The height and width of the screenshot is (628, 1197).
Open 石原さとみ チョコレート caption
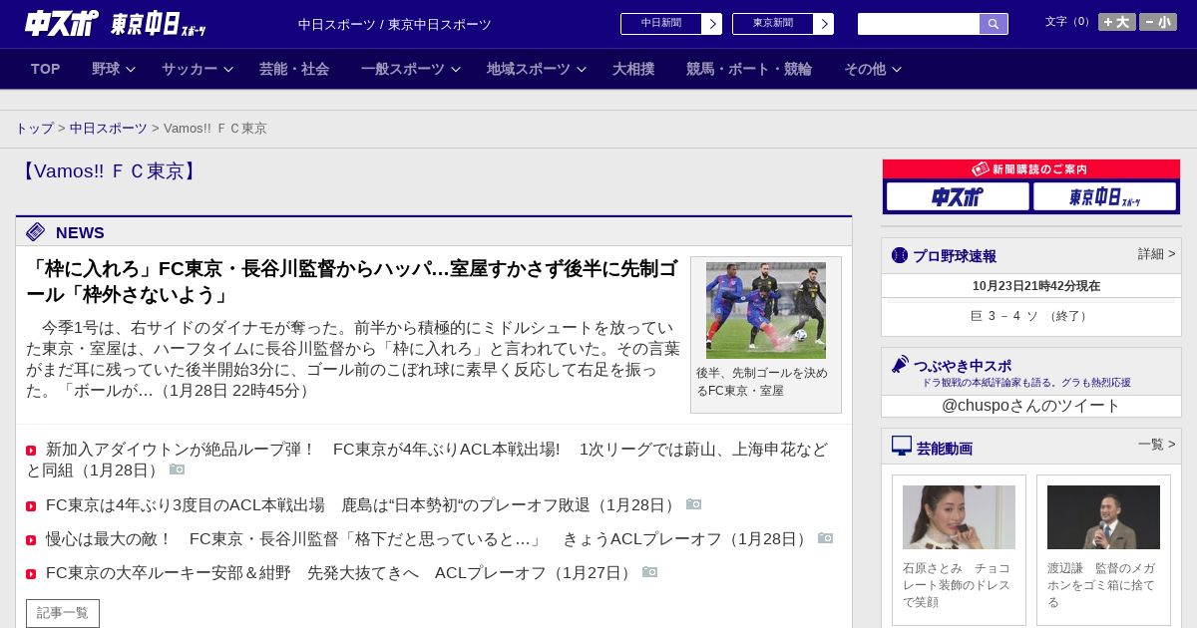959,585
